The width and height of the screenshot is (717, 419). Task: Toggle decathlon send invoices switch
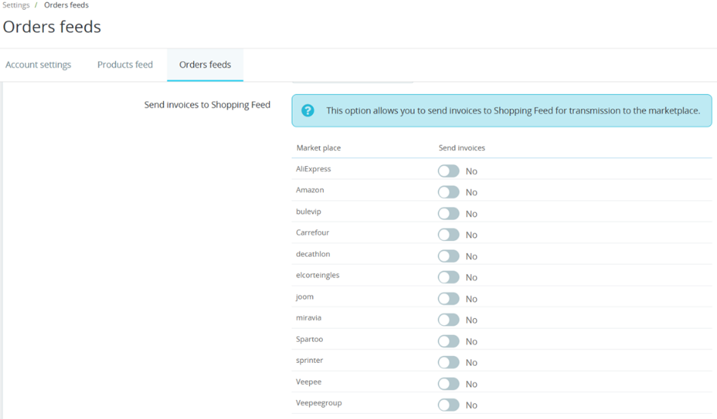coord(448,256)
